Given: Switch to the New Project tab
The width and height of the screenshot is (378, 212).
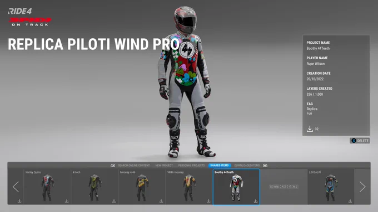Looking at the screenshot, I should (x=164, y=166).
